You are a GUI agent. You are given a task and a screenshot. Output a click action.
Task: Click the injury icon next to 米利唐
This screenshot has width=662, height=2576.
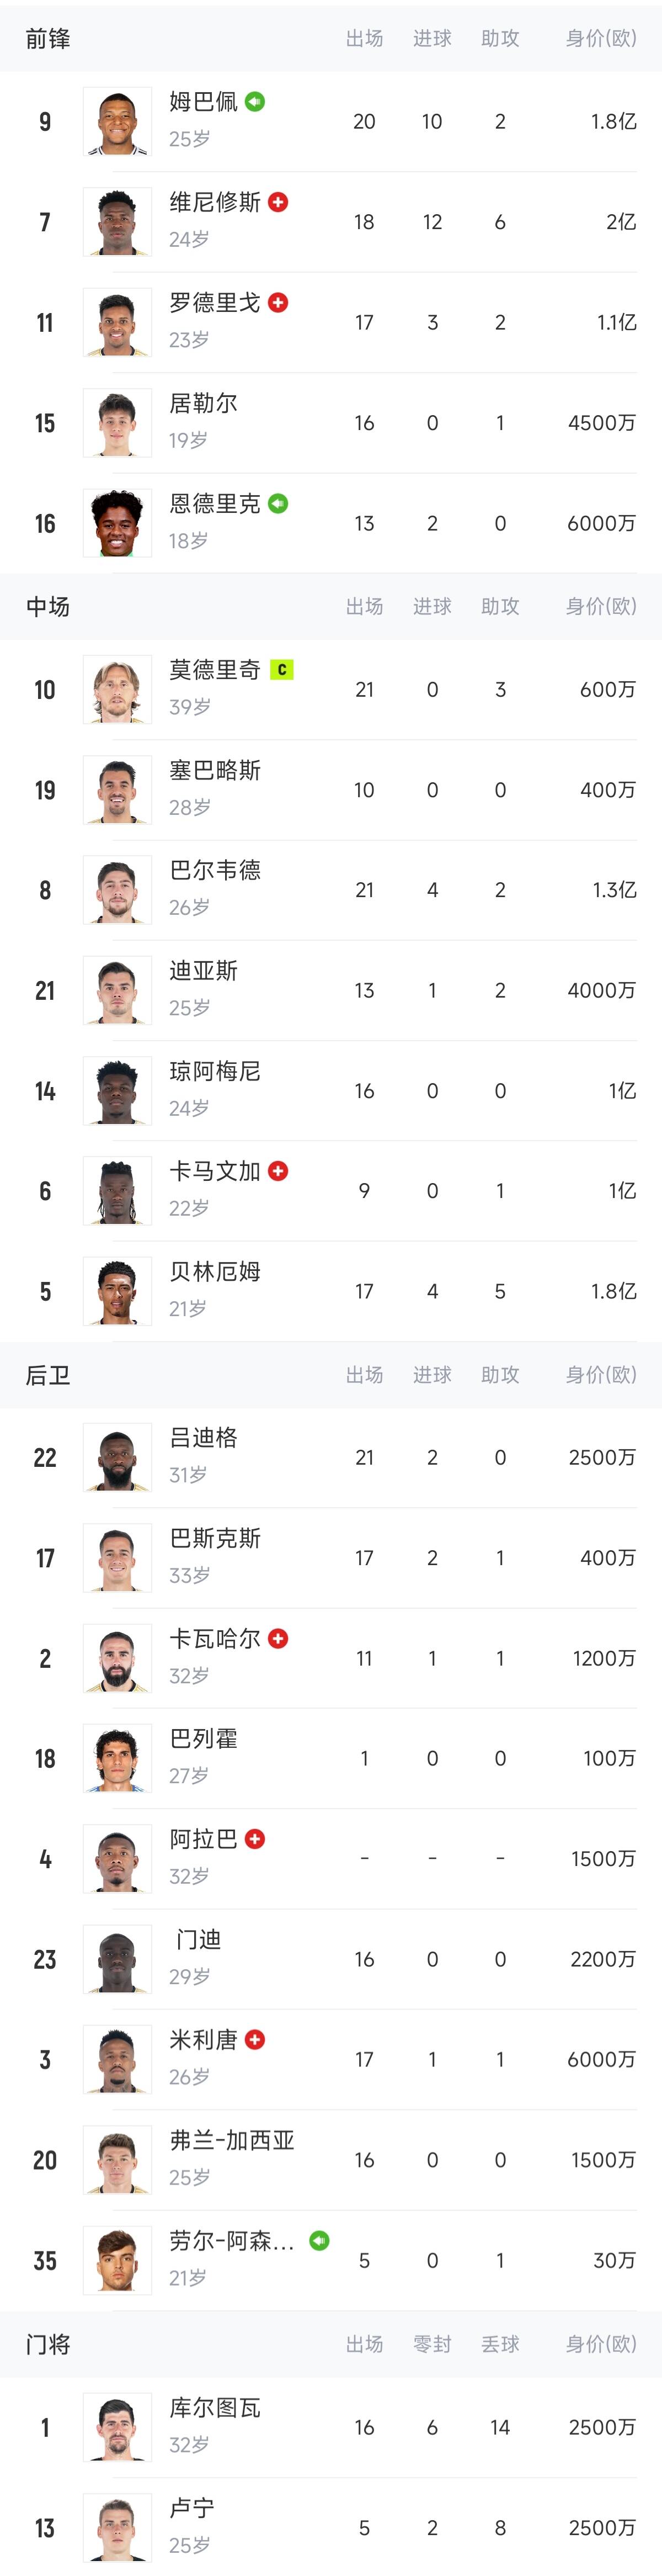pos(255,2039)
